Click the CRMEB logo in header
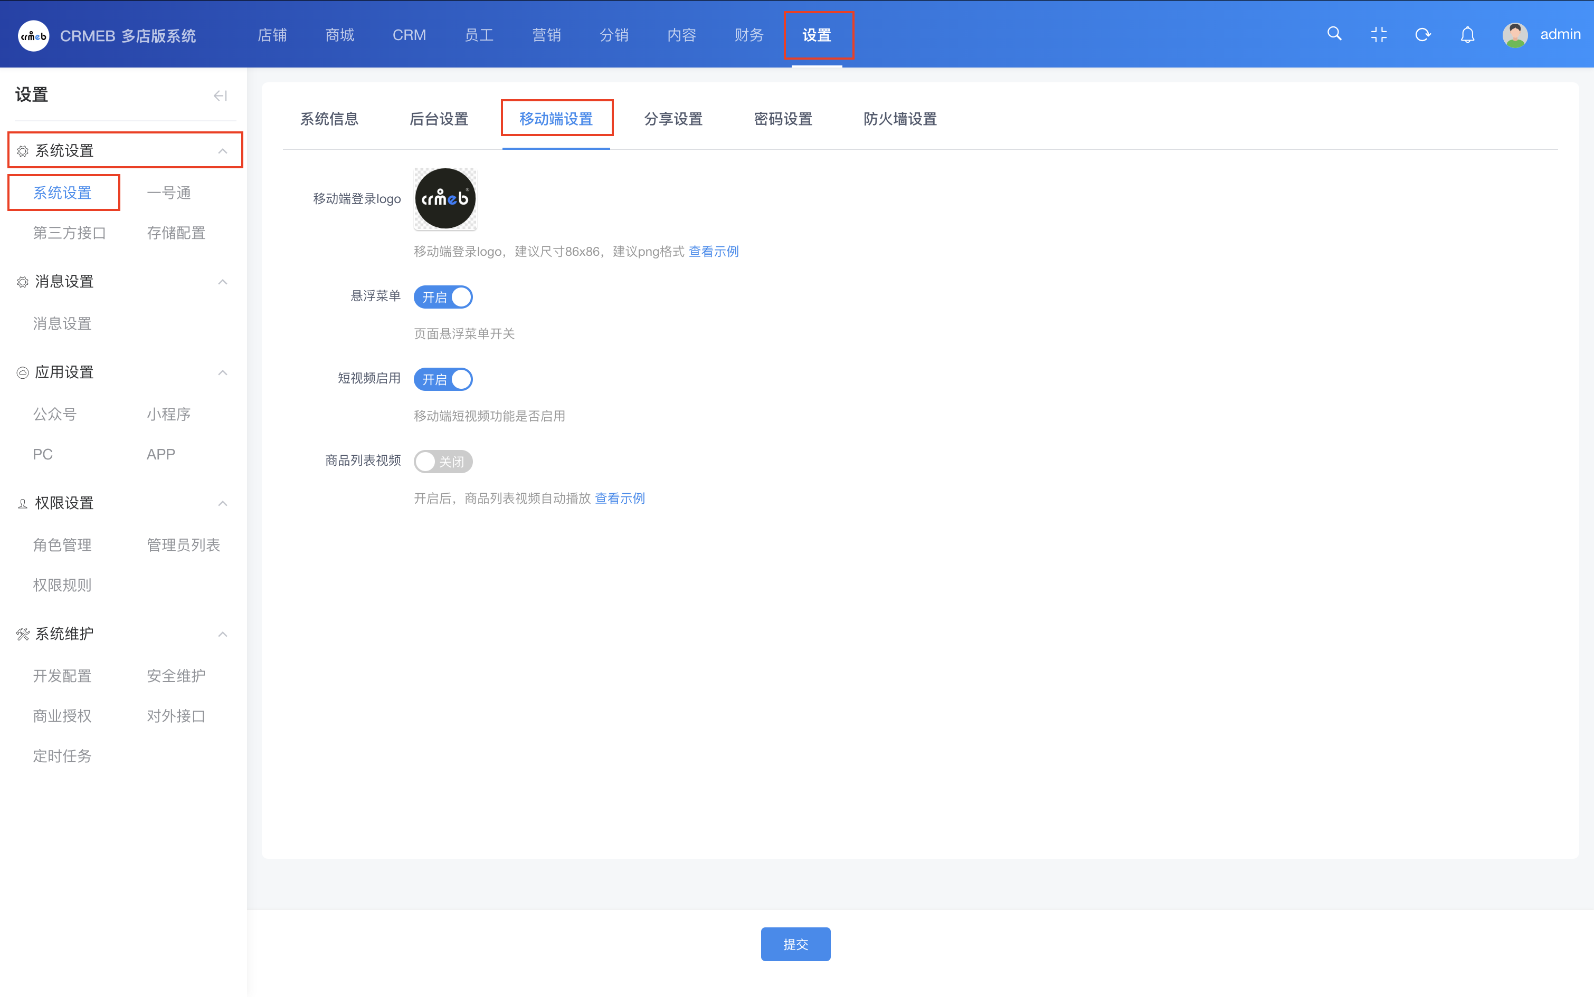This screenshot has height=997, width=1594. (x=34, y=36)
